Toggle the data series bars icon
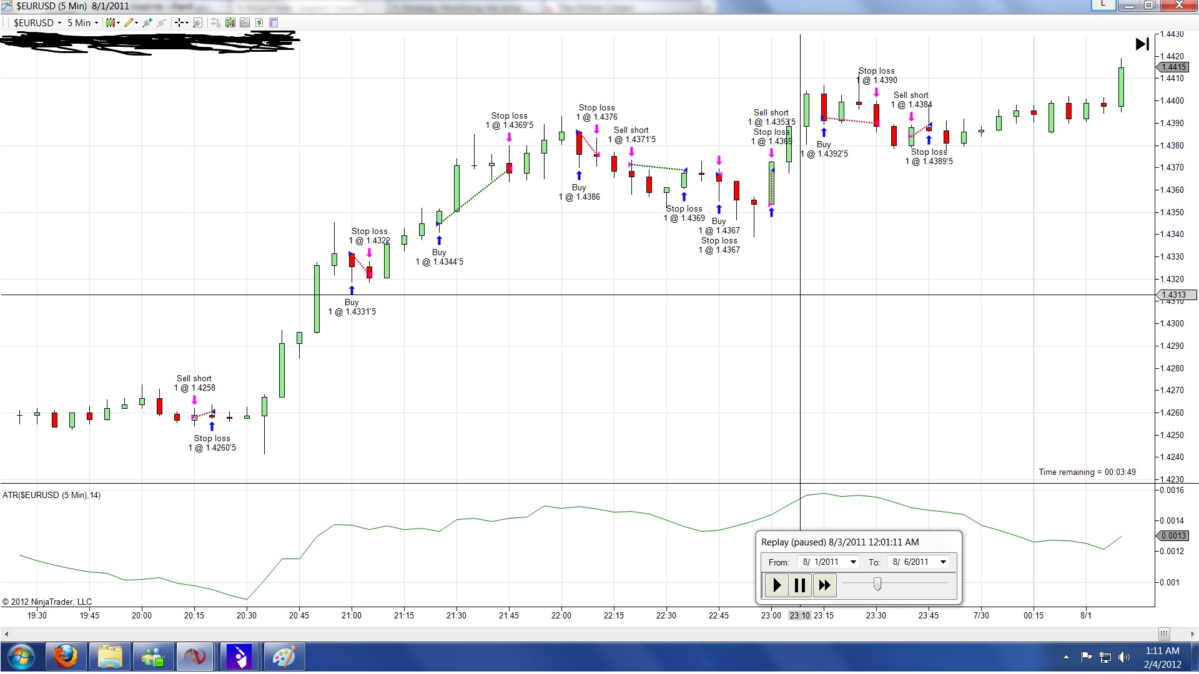This screenshot has height=674, width=1199. click(230, 22)
